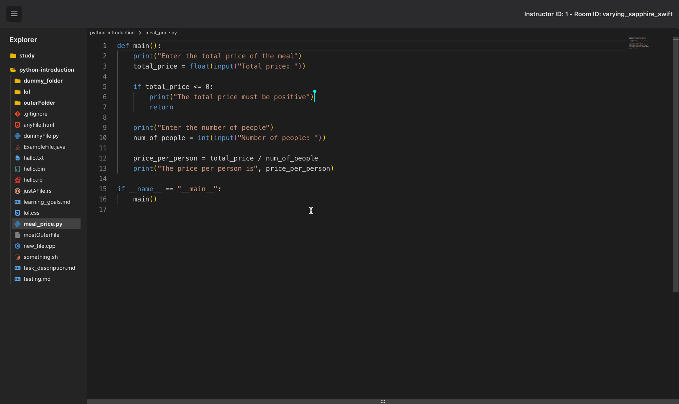Open task_description.md file
679x404 pixels.
tap(49, 268)
